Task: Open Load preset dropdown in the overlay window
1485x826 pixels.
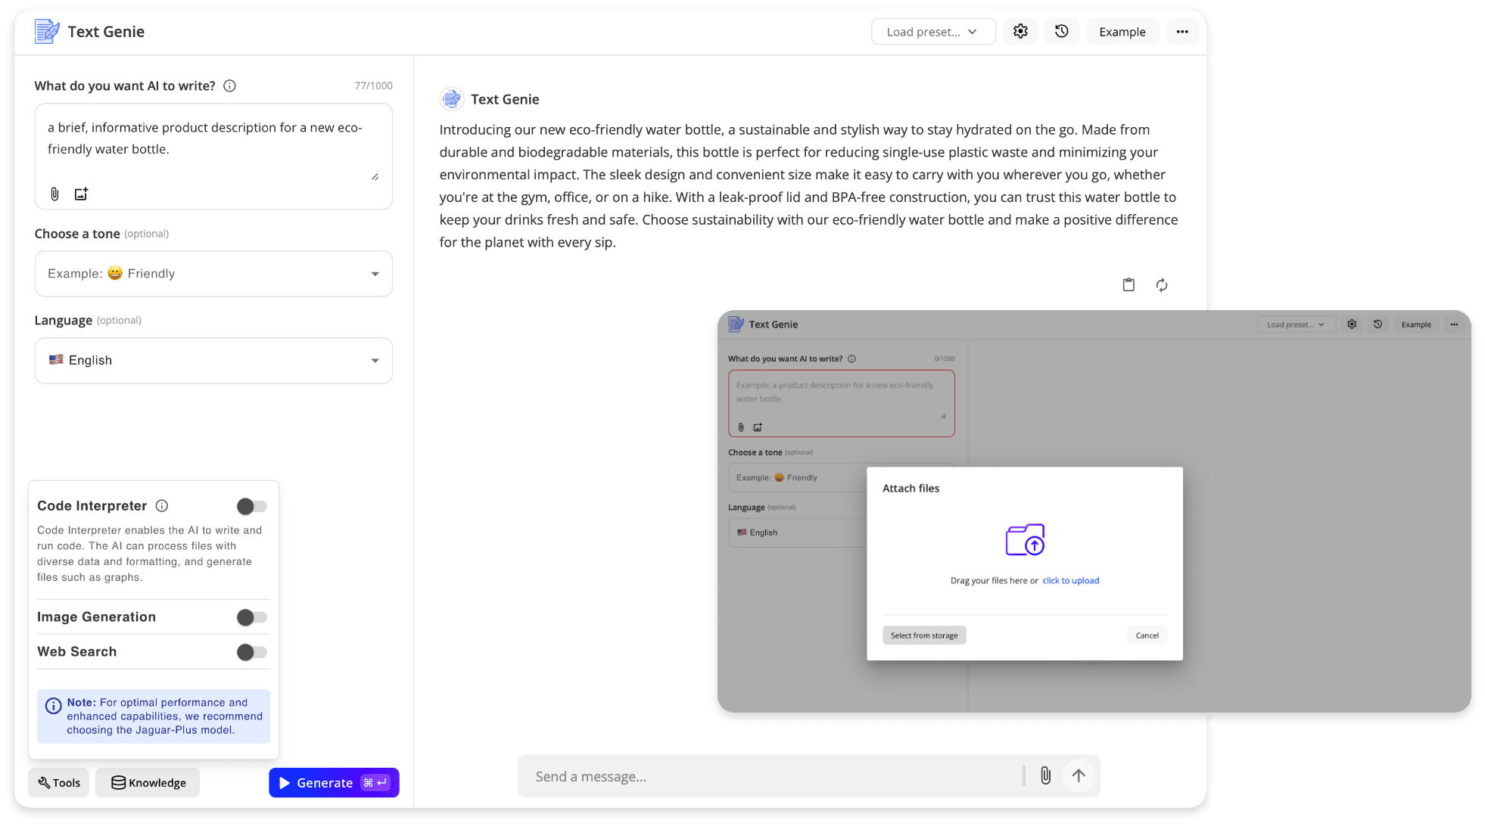Action: pos(1296,324)
